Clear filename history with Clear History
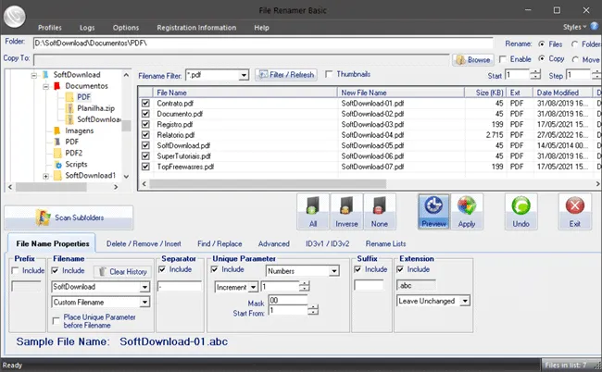 coord(122,271)
